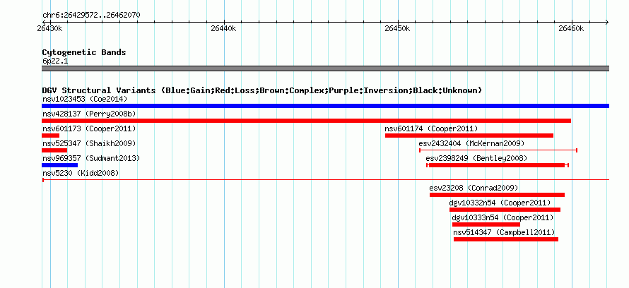Viewport: 629px width, 288px height.
Task: Select the thin nsv5230 variant line
Action: pyautogui.click(x=325, y=180)
